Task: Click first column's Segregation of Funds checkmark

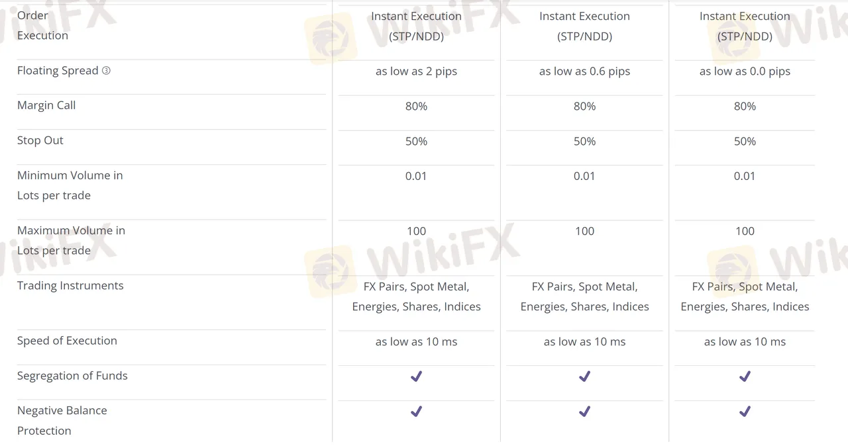Action: (x=416, y=377)
